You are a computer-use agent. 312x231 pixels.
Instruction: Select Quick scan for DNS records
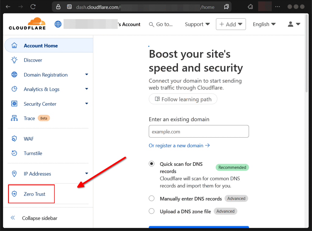151,163
